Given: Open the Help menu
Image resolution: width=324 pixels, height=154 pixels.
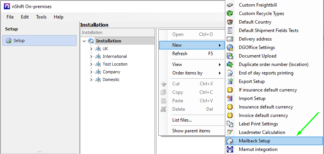Looking at the screenshot, I should (58, 17).
